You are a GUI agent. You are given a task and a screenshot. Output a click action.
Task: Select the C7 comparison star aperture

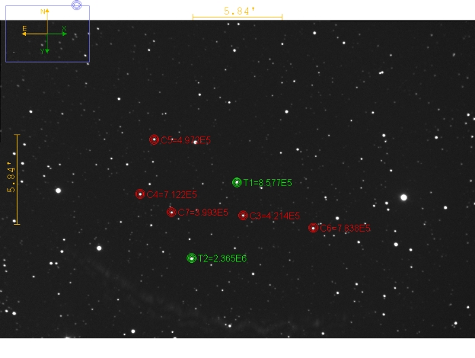tap(172, 212)
